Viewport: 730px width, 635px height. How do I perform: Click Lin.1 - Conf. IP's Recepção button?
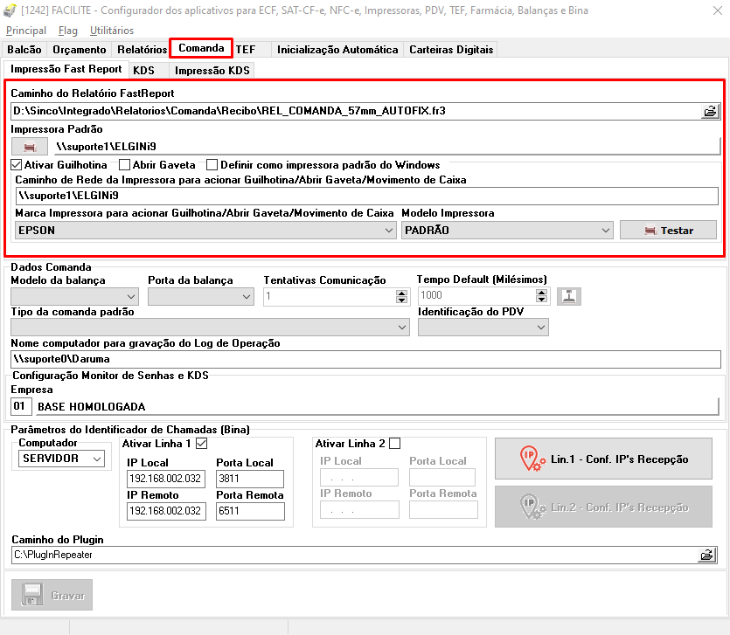click(x=603, y=459)
